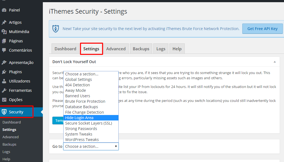The image size is (284, 162).
Task: Click the Choose a section combo box
Action: (x=91, y=146)
